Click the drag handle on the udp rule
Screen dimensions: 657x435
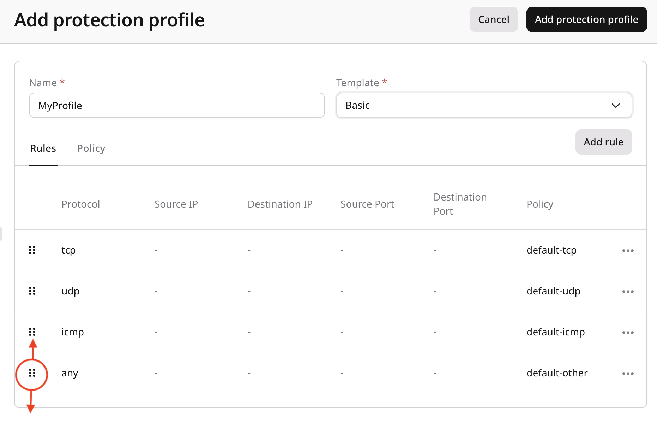coord(32,291)
